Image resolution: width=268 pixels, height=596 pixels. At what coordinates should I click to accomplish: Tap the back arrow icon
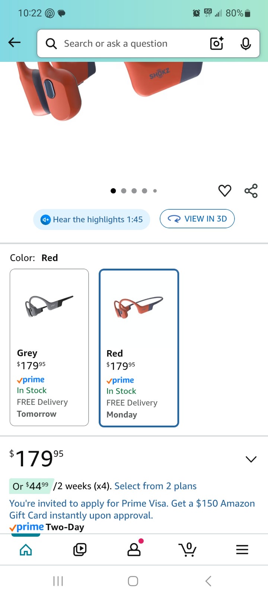[x=15, y=42]
